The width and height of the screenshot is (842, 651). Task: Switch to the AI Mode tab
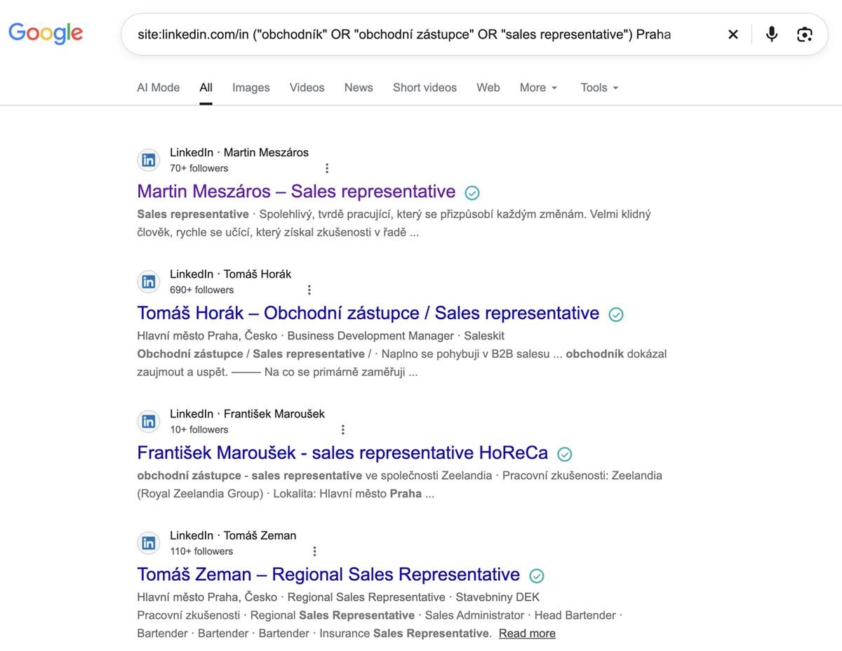159,88
